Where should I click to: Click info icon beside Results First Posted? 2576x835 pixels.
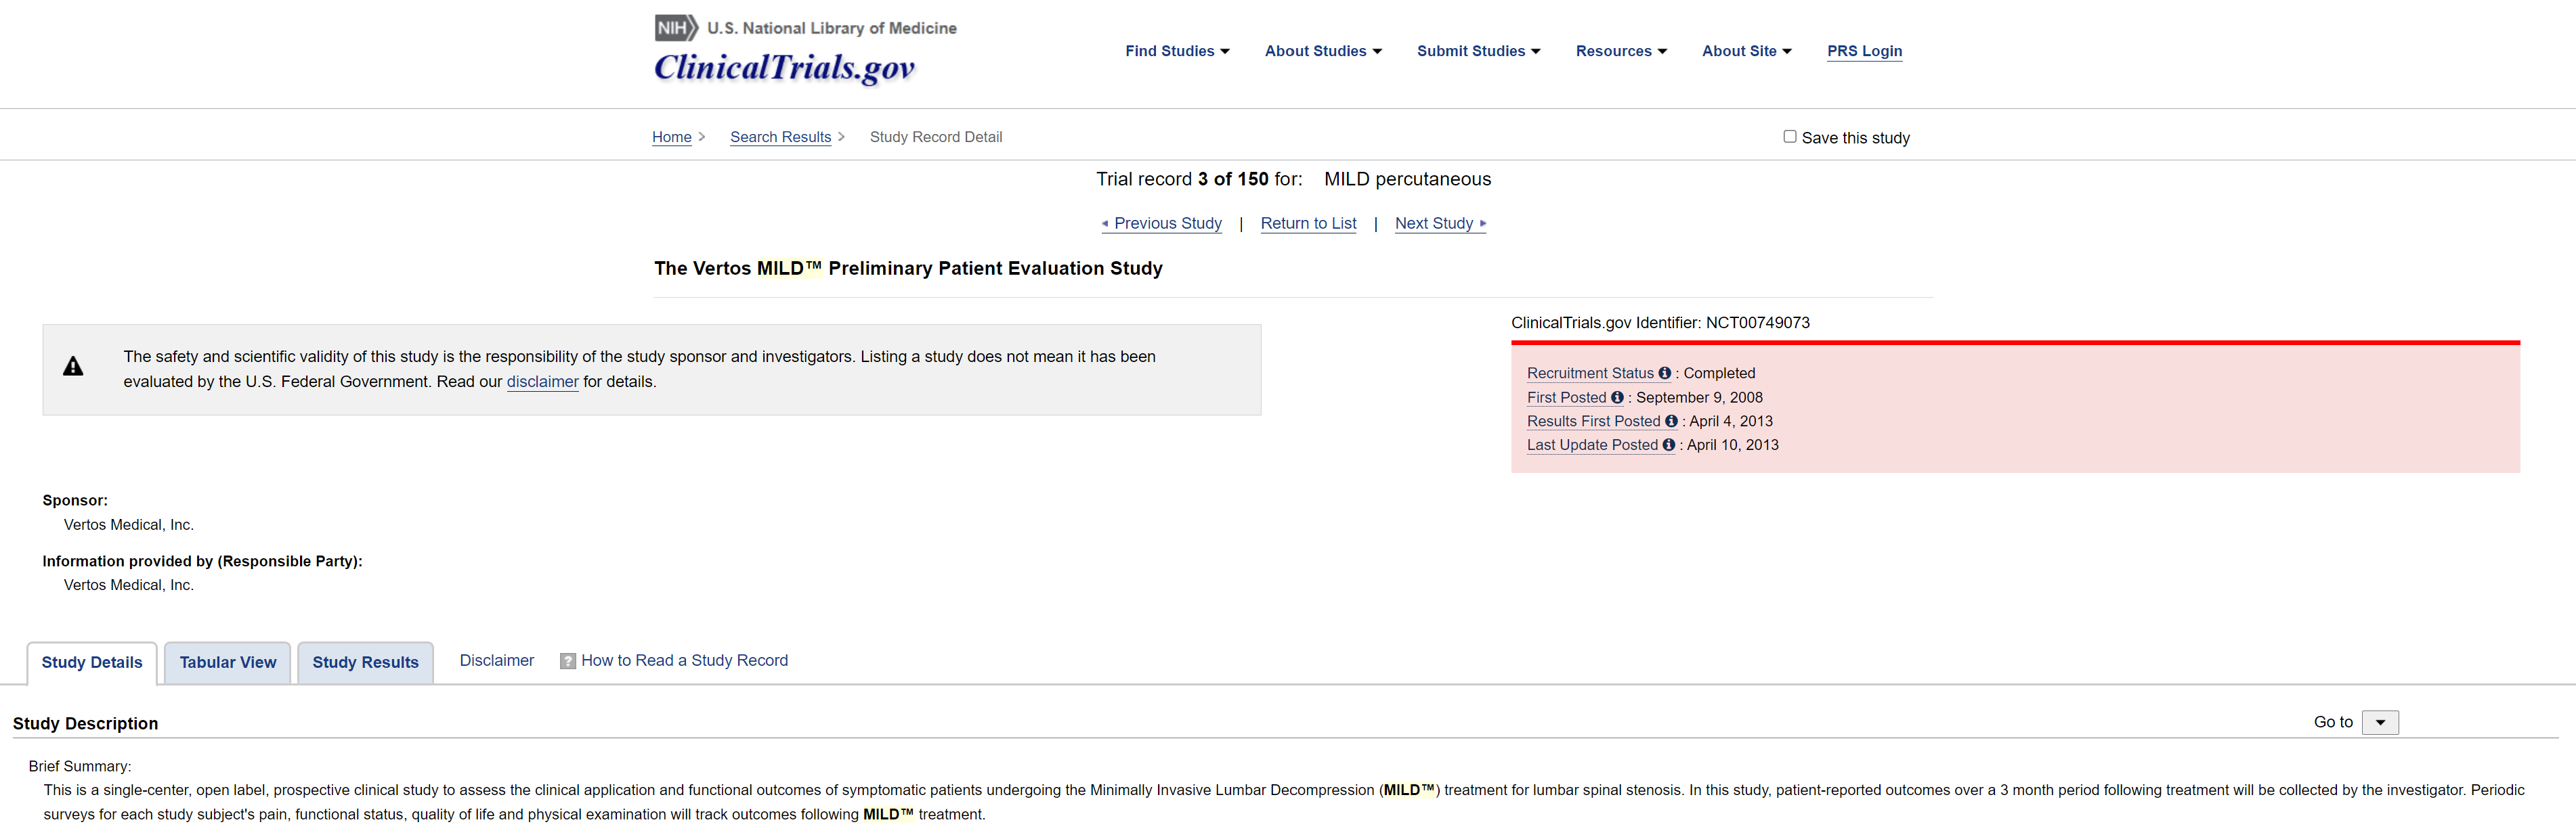[1671, 422]
